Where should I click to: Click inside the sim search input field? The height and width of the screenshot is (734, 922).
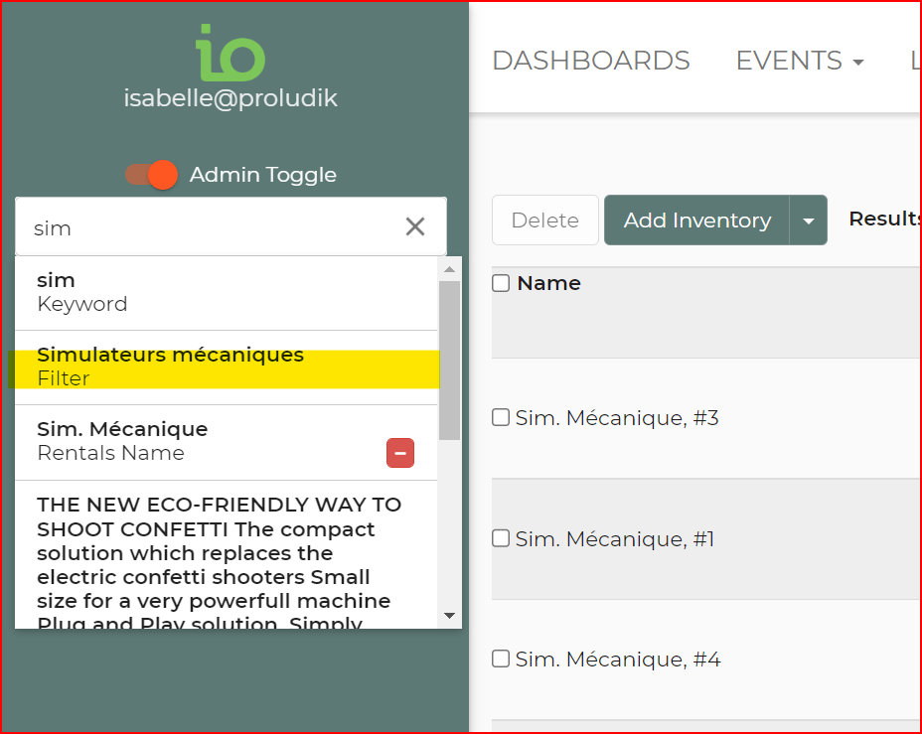pyautogui.click(x=209, y=228)
